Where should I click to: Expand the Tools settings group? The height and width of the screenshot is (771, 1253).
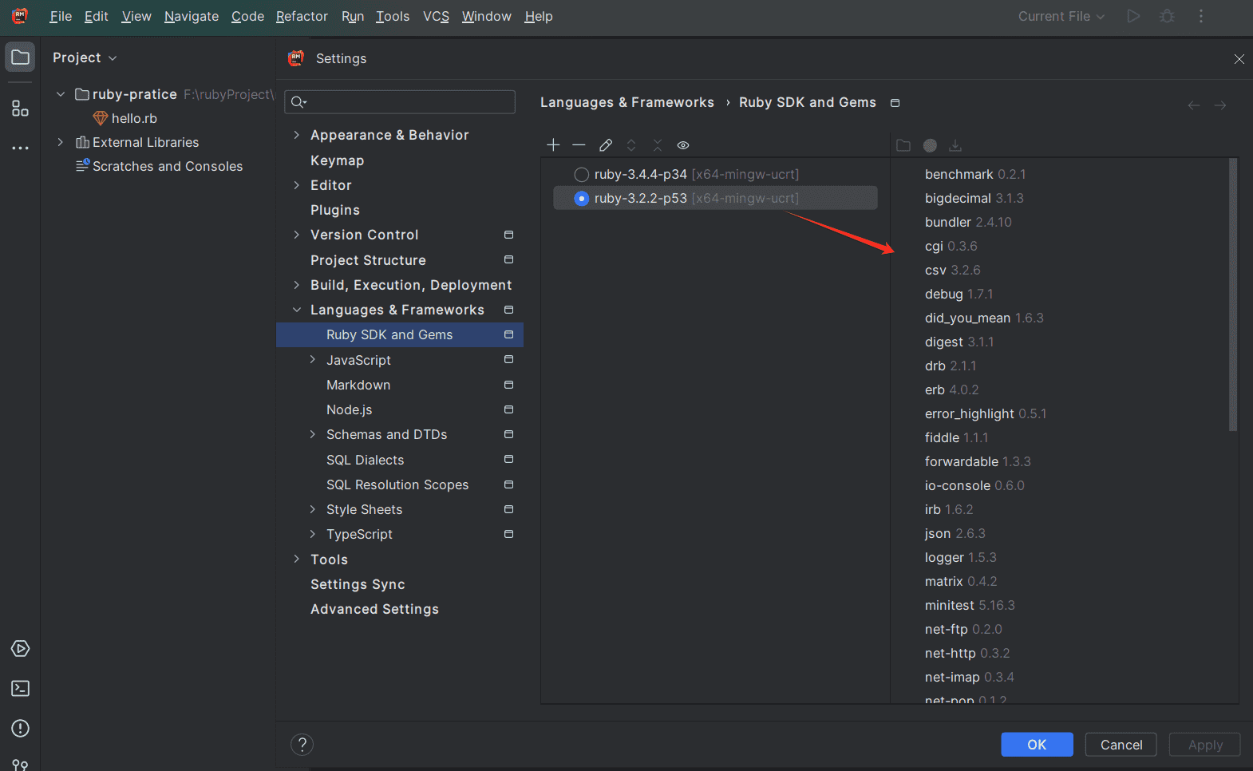pyautogui.click(x=296, y=559)
